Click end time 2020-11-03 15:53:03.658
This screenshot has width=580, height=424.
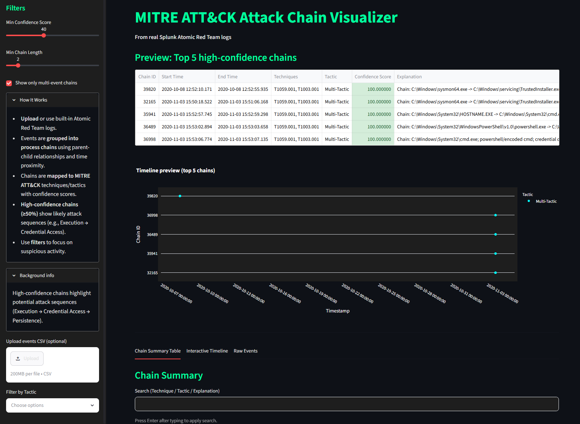(x=243, y=127)
